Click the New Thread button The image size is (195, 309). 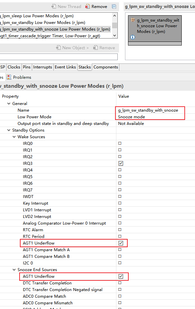tap(66, 7)
